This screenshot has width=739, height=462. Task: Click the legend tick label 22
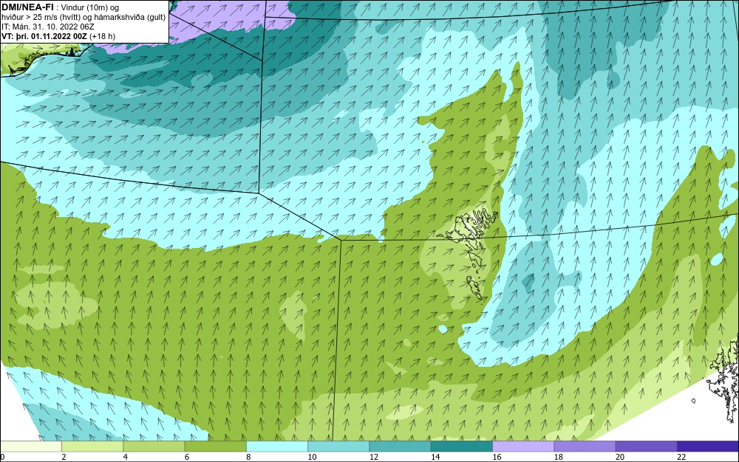(x=681, y=457)
